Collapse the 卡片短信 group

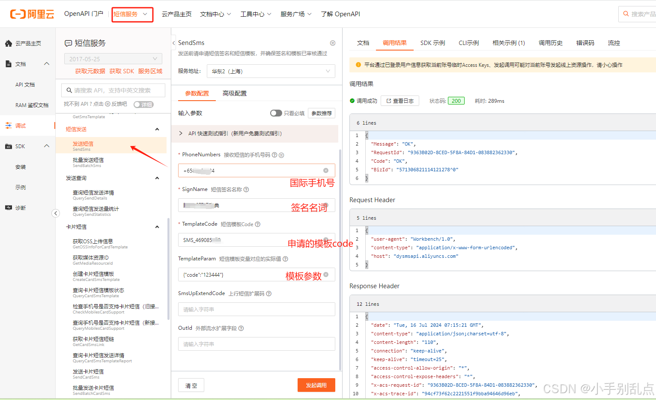pos(157,227)
